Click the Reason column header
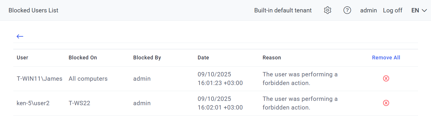The height and width of the screenshot is (117, 431). click(x=272, y=58)
